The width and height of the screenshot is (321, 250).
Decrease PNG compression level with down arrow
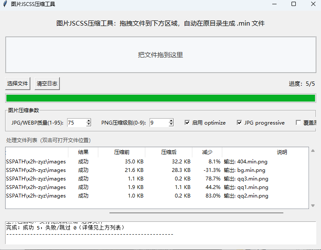[x=171, y=125]
